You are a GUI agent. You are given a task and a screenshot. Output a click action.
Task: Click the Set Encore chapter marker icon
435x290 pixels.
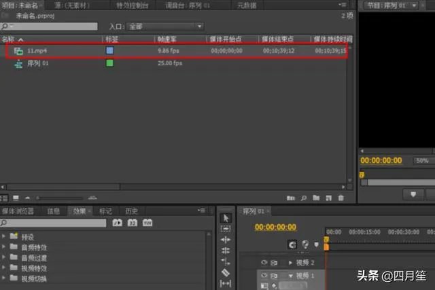[305, 244]
